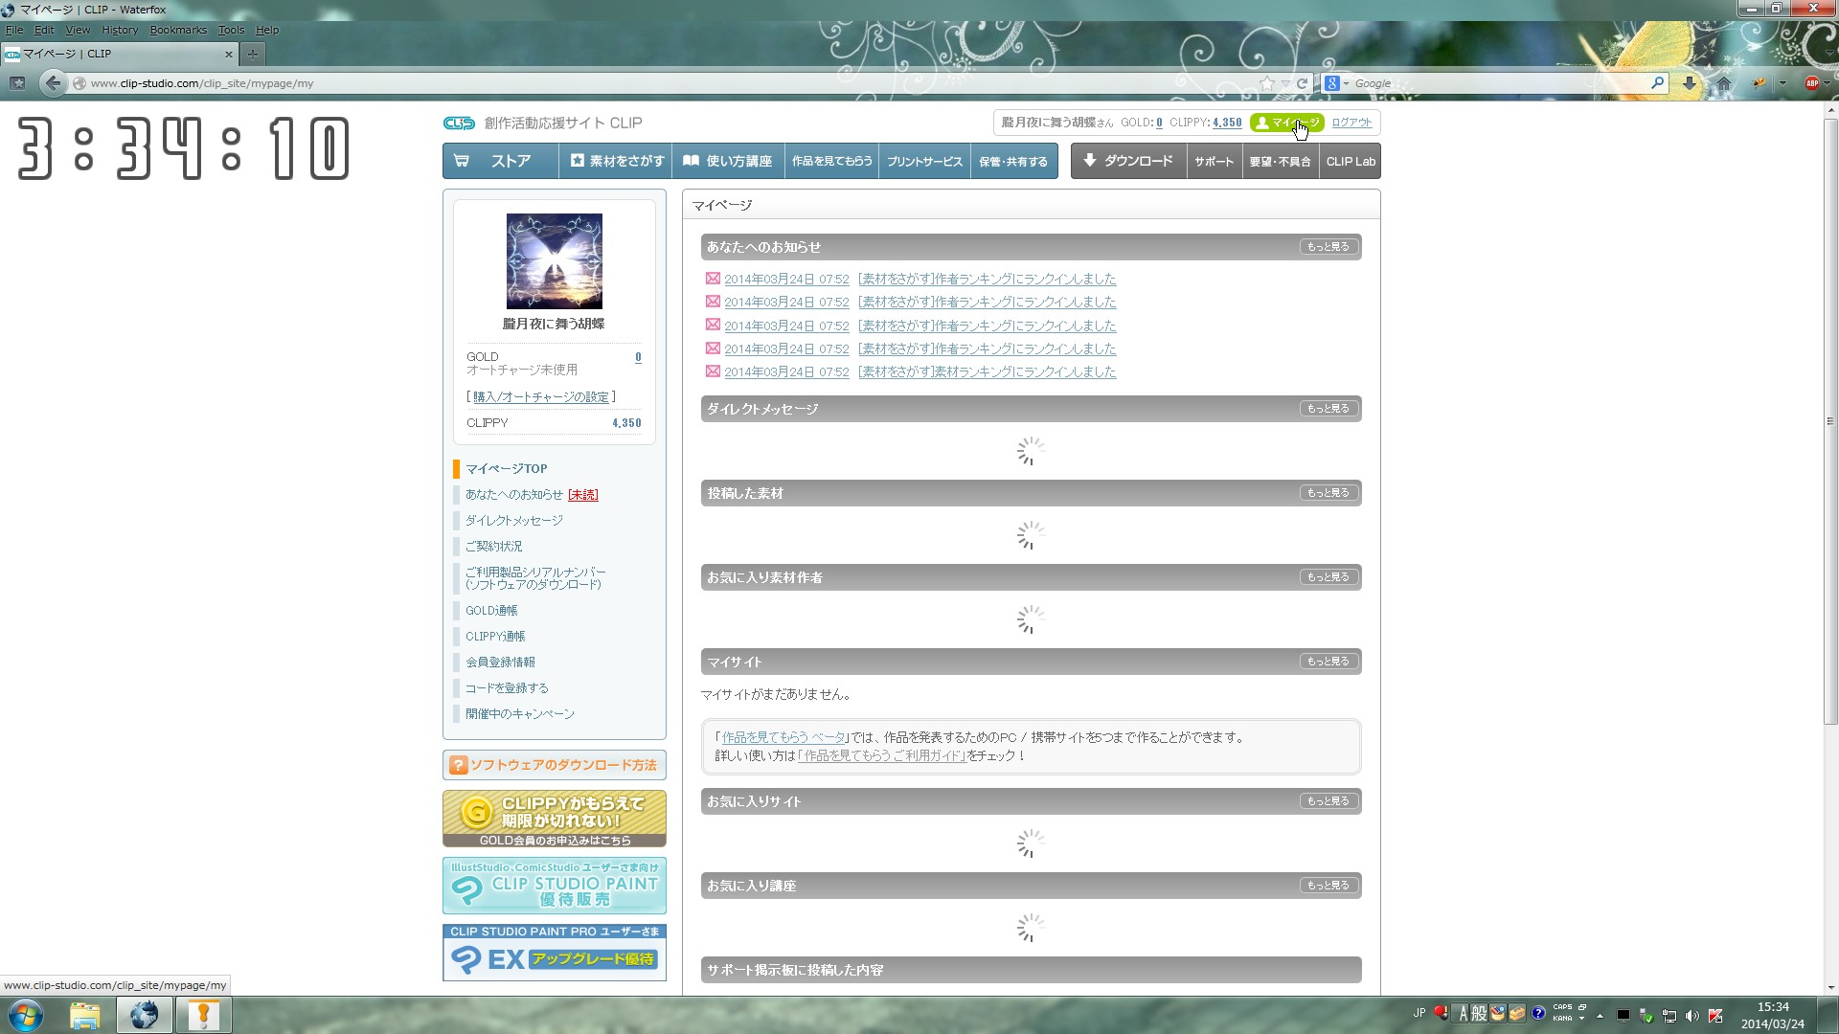Click the volume speaker icon in system tray
1839x1034 pixels.
pos(1691,1016)
